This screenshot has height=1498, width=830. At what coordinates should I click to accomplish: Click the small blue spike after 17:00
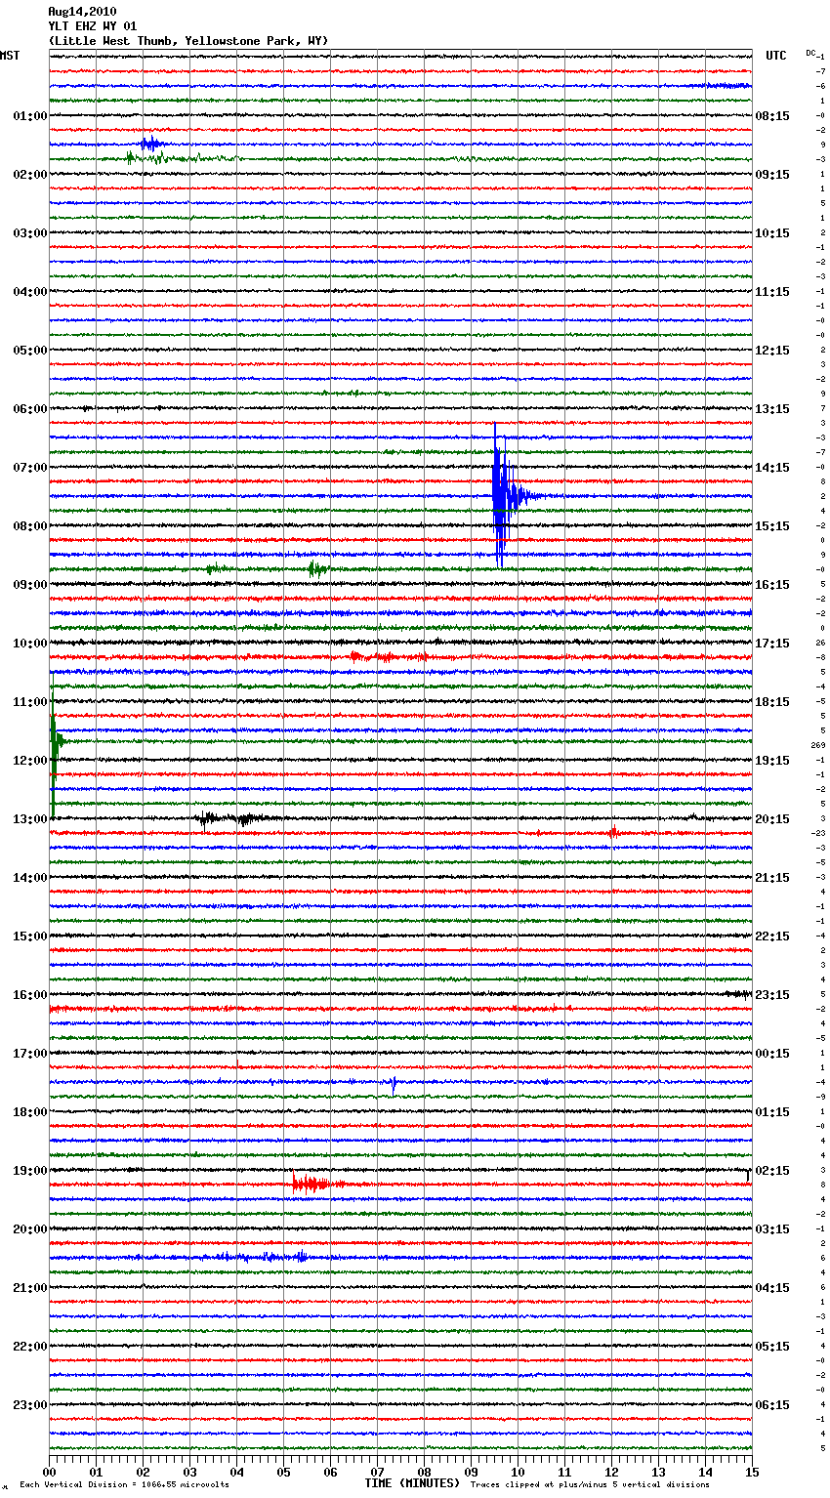click(394, 1084)
